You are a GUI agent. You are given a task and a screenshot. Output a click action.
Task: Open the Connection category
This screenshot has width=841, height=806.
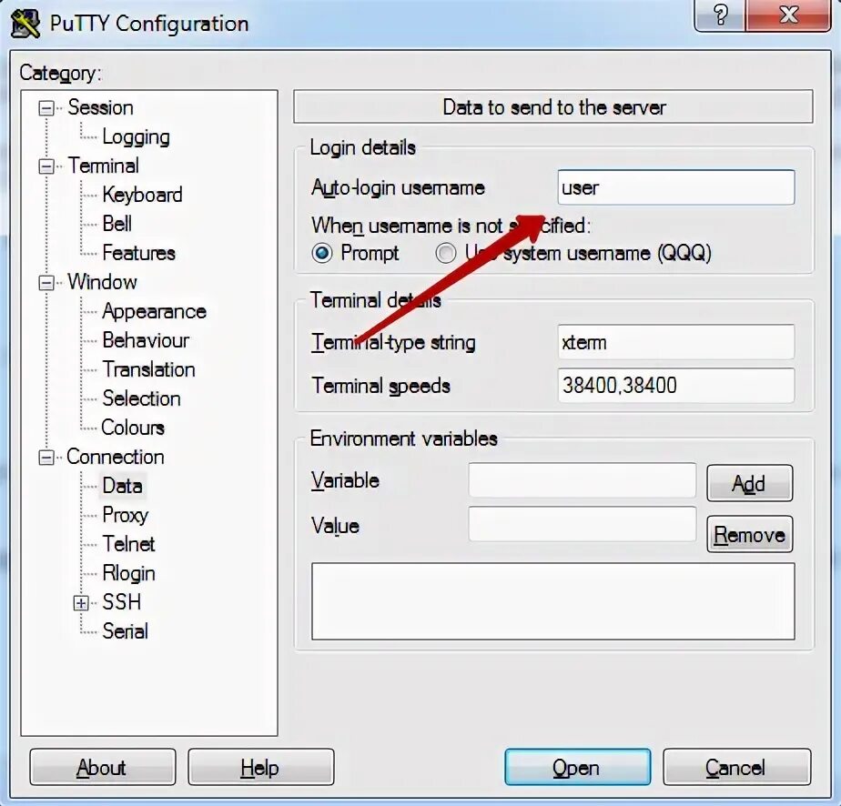[116, 457]
